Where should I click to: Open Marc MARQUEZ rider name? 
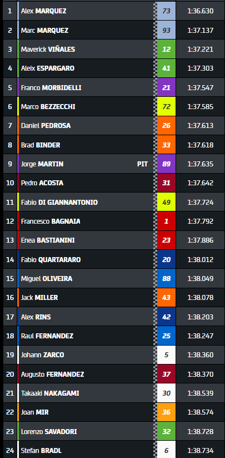(x=44, y=30)
